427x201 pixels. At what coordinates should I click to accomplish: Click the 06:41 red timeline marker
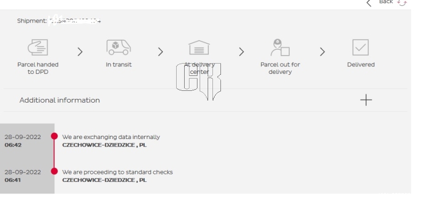(x=54, y=171)
